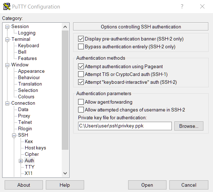The height and width of the screenshot is (192, 213).
Task: Select the Window category
Action: [20, 65]
